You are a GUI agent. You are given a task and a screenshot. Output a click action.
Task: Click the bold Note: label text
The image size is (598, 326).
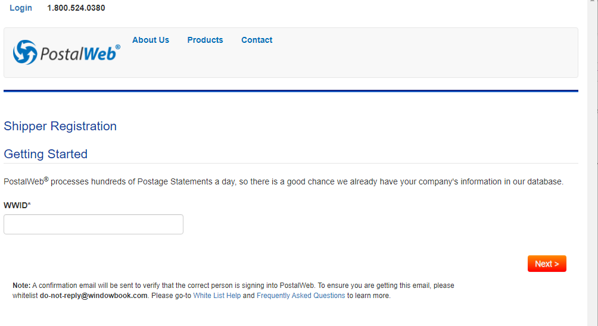[21, 286]
